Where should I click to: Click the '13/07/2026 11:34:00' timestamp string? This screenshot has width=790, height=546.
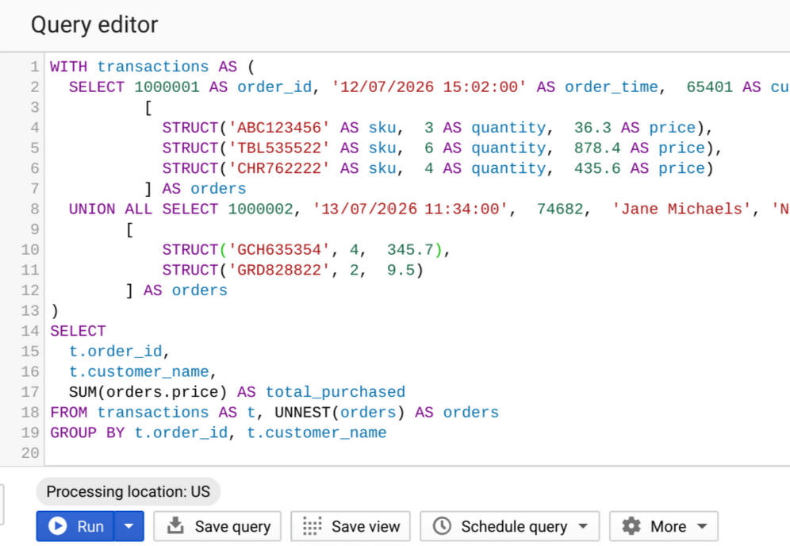click(x=409, y=209)
